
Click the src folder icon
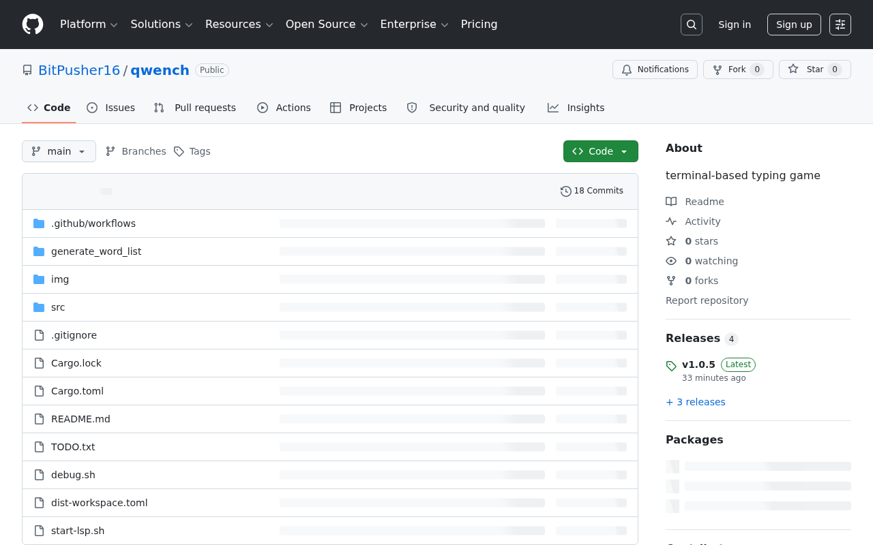click(x=39, y=307)
